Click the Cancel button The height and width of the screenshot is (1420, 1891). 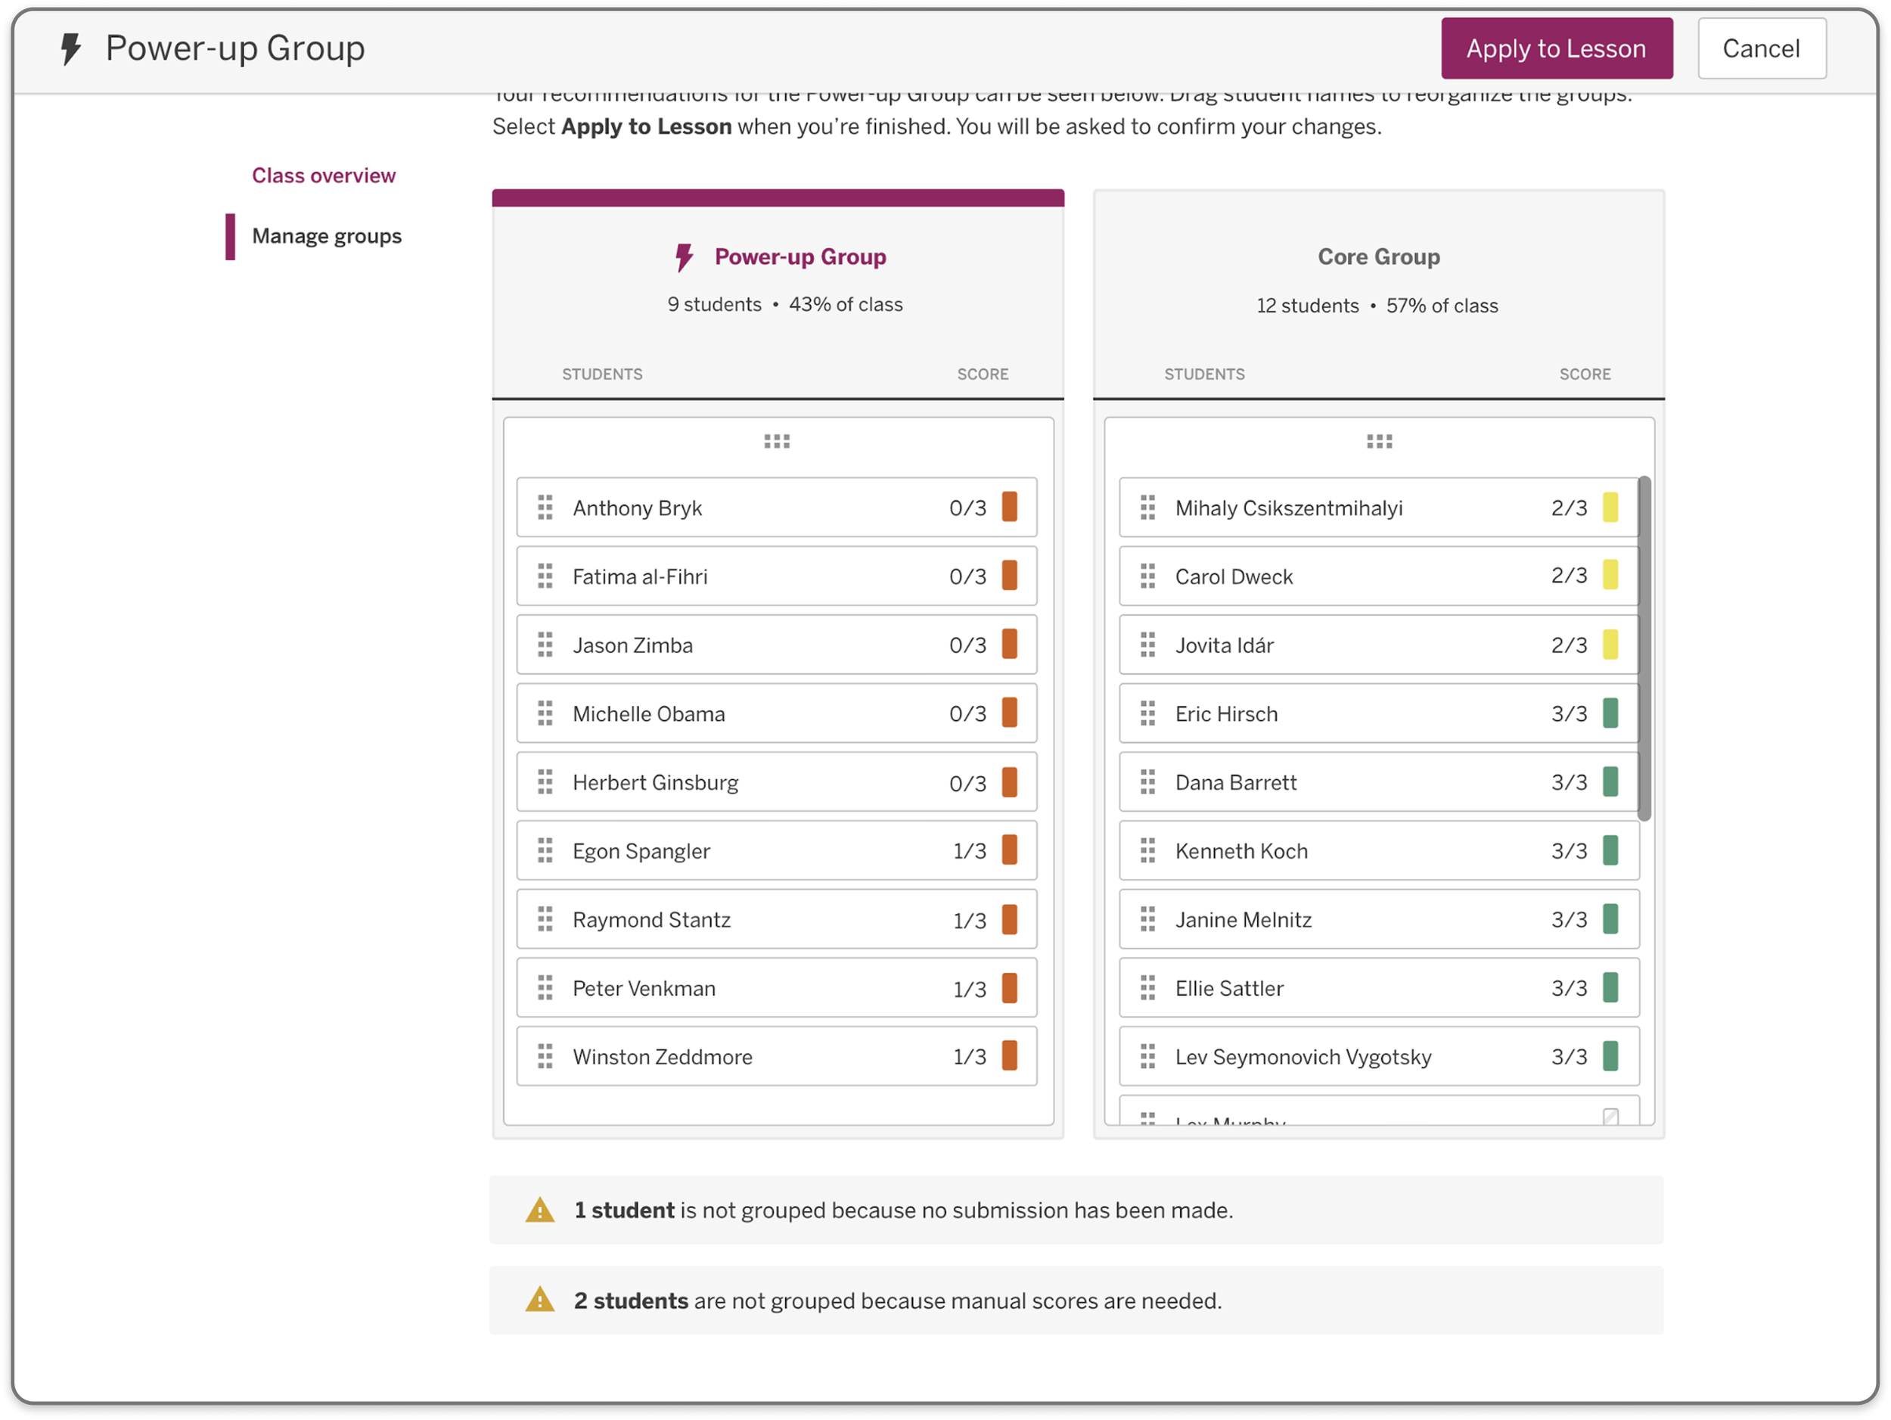click(1762, 48)
